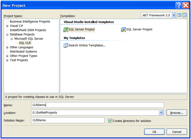Click the Search Online Templates icon
Screen dimensions: 191x139
point(65,45)
